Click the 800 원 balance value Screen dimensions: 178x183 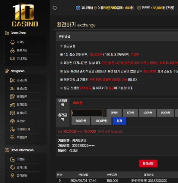click(x=78, y=103)
